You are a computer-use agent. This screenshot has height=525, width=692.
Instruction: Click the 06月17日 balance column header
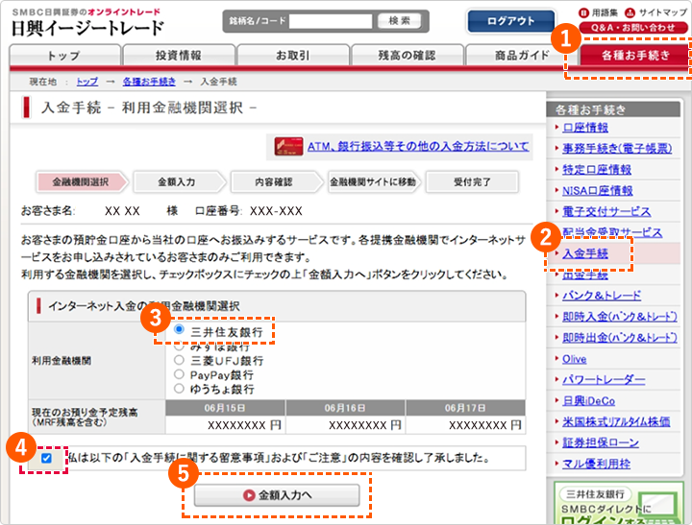coord(465,408)
